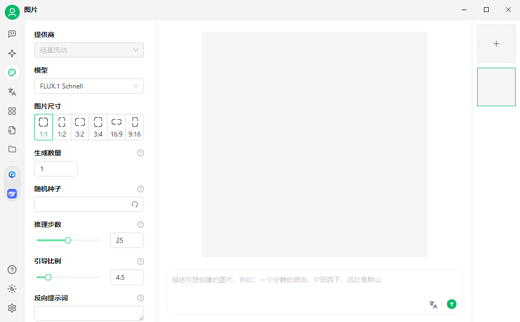This screenshot has width=520, height=322.
Task: Open the agents sparkle icon in sidebar
Action: coord(12,53)
